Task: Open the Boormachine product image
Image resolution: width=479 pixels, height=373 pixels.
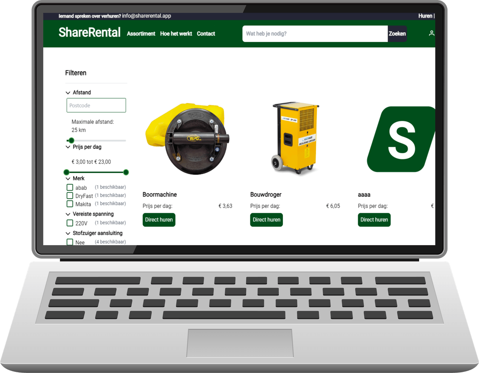Action: coord(188,139)
